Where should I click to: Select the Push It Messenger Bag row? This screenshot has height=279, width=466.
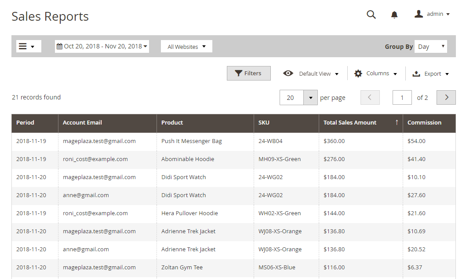[191, 141]
